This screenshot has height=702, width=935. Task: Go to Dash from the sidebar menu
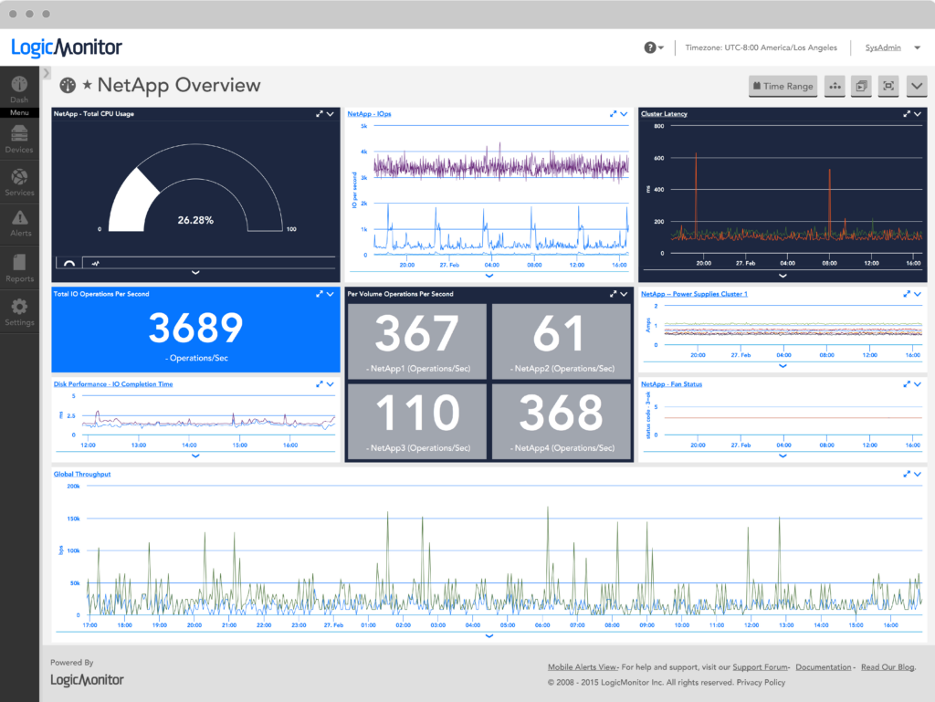pos(19,87)
